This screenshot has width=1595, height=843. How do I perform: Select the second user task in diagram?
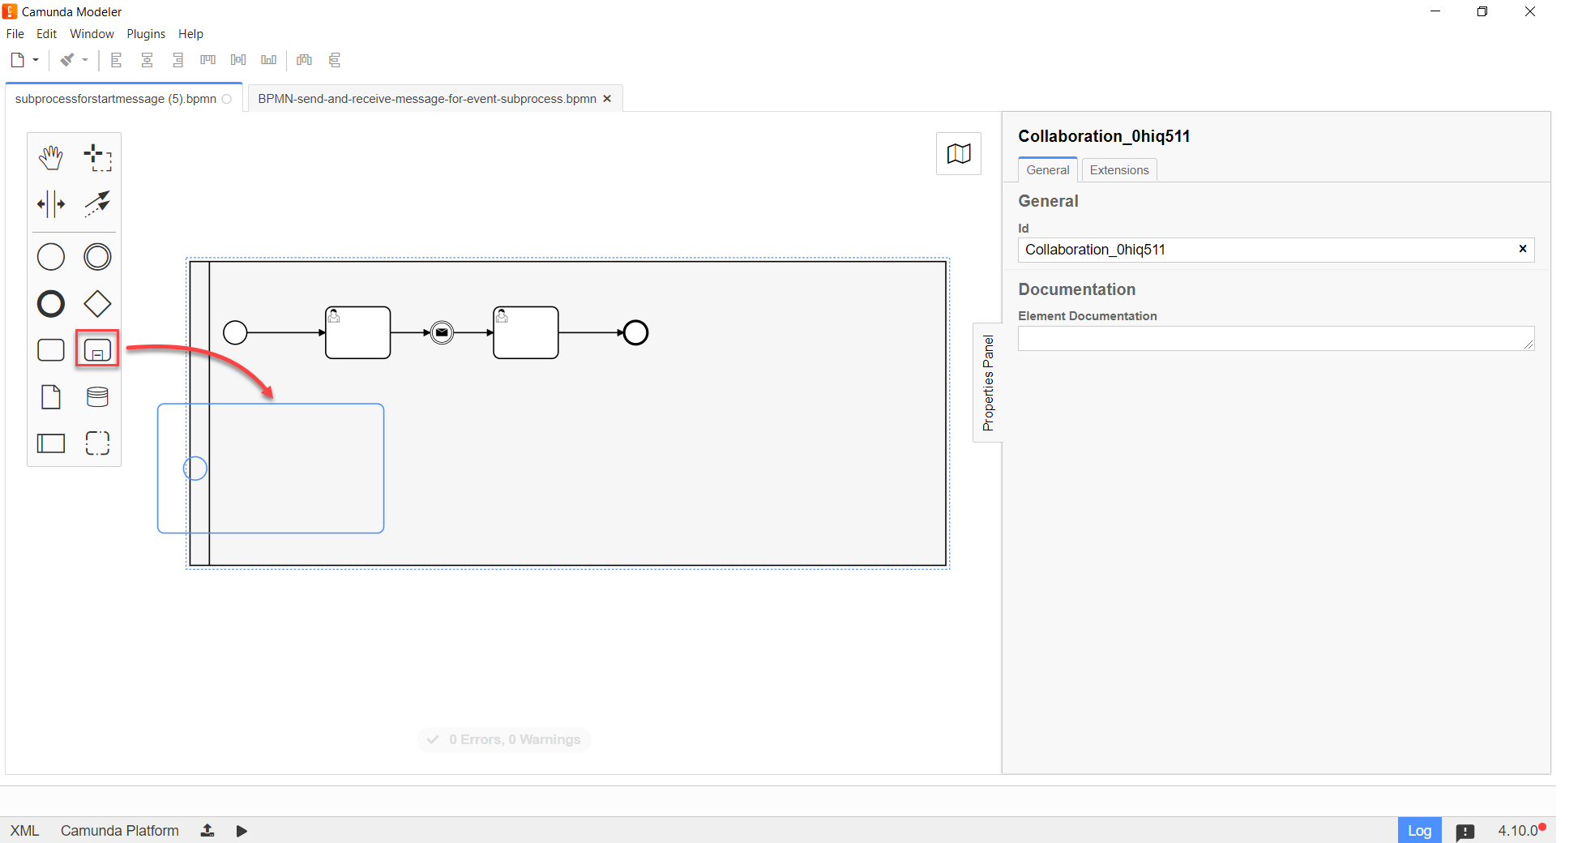pyautogui.click(x=526, y=332)
